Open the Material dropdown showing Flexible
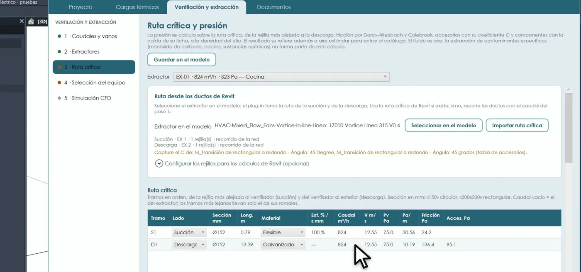The width and height of the screenshot is (581, 272). (283, 233)
